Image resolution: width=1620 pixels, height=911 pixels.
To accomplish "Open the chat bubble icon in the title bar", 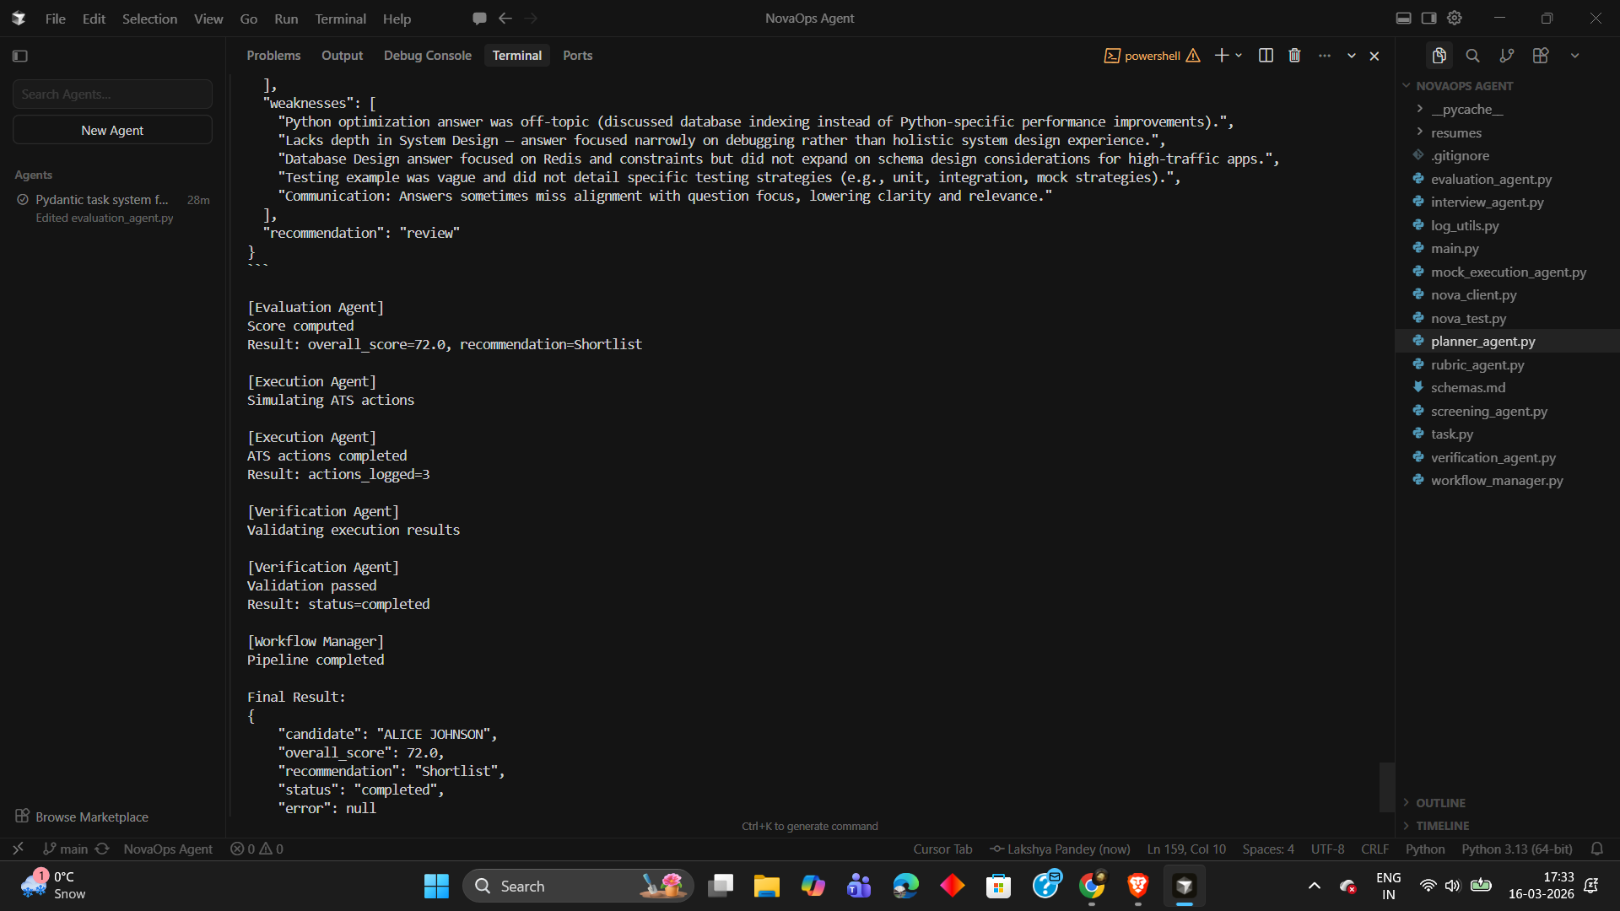I will [x=479, y=18].
